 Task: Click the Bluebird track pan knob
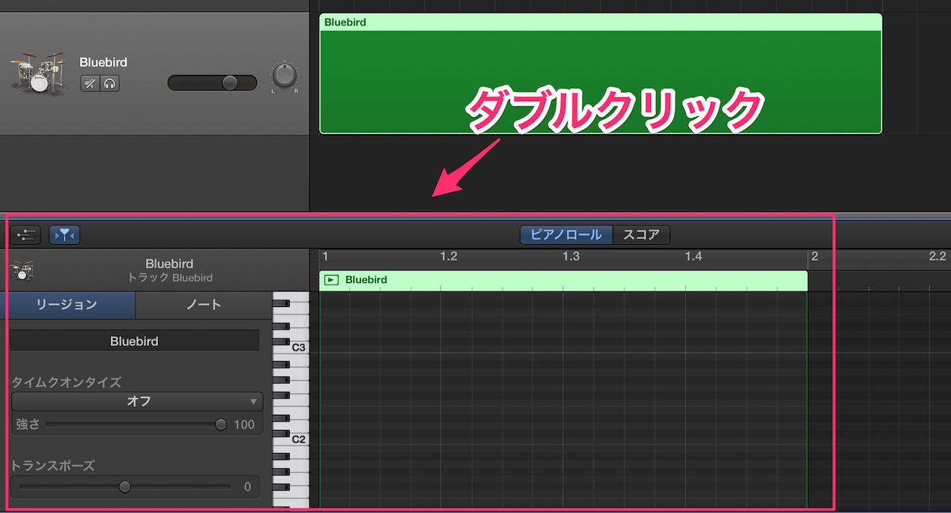[x=284, y=76]
